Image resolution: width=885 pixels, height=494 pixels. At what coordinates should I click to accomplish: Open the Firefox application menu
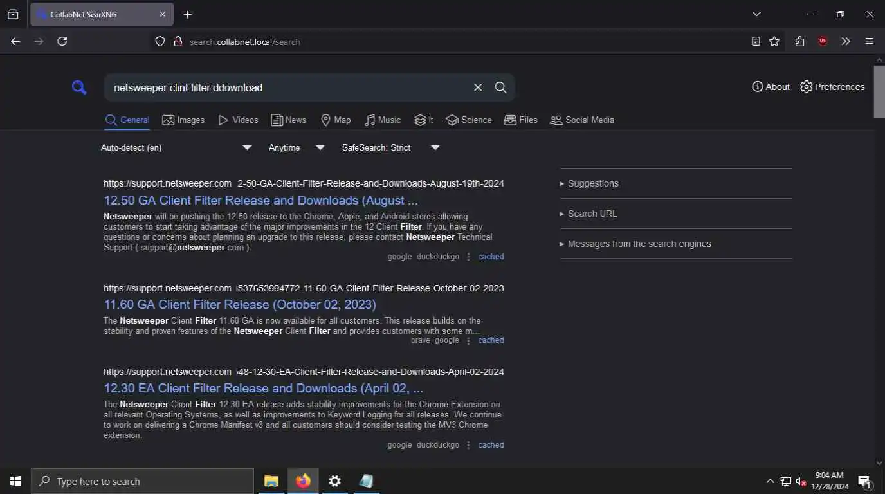[870, 41]
